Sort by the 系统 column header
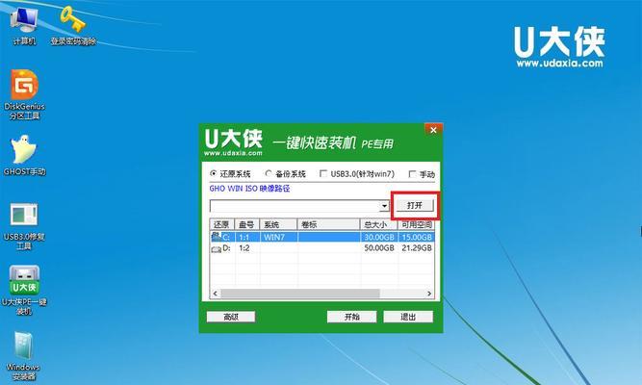 point(278,224)
